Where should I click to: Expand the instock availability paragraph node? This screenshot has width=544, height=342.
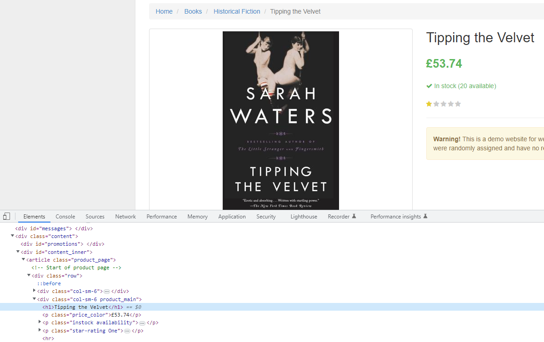coord(40,322)
